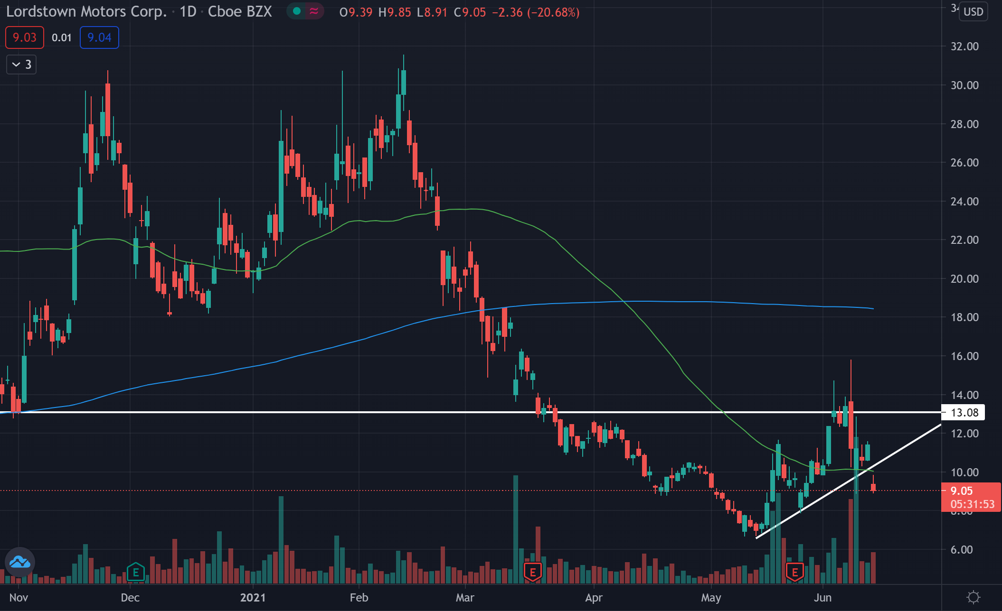This screenshot has height=611, width=1002.
Task: Click the Nov label on time axis
Action: 19,598
